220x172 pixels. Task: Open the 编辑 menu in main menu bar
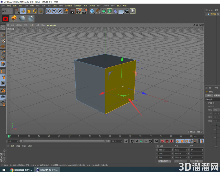pyautogui.click(x=9, y=5)
